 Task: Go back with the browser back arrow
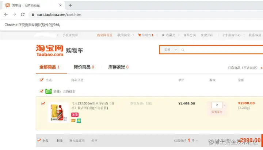pos(6,15)
